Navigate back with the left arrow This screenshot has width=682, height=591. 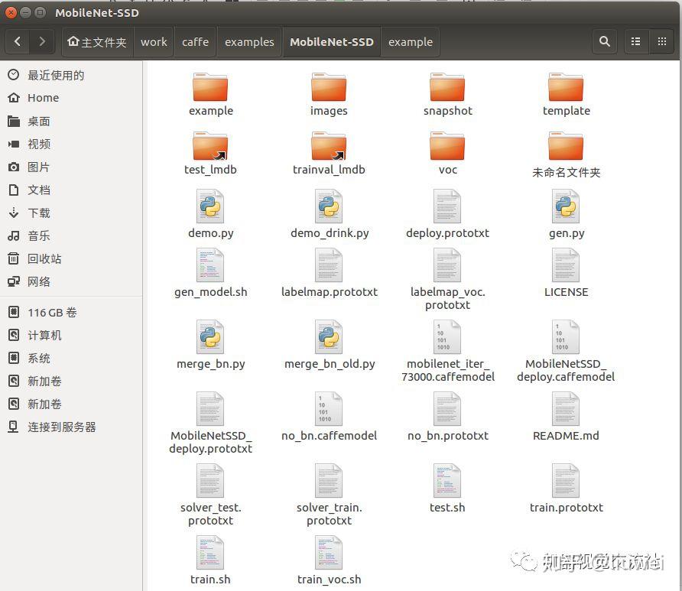click(18, 42)
